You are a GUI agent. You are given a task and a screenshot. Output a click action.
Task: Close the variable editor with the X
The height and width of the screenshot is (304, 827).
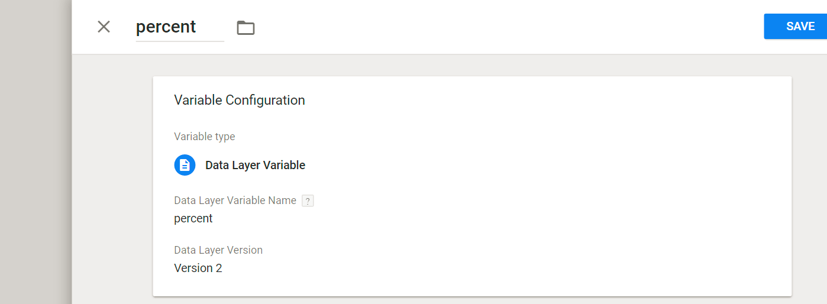104,27
